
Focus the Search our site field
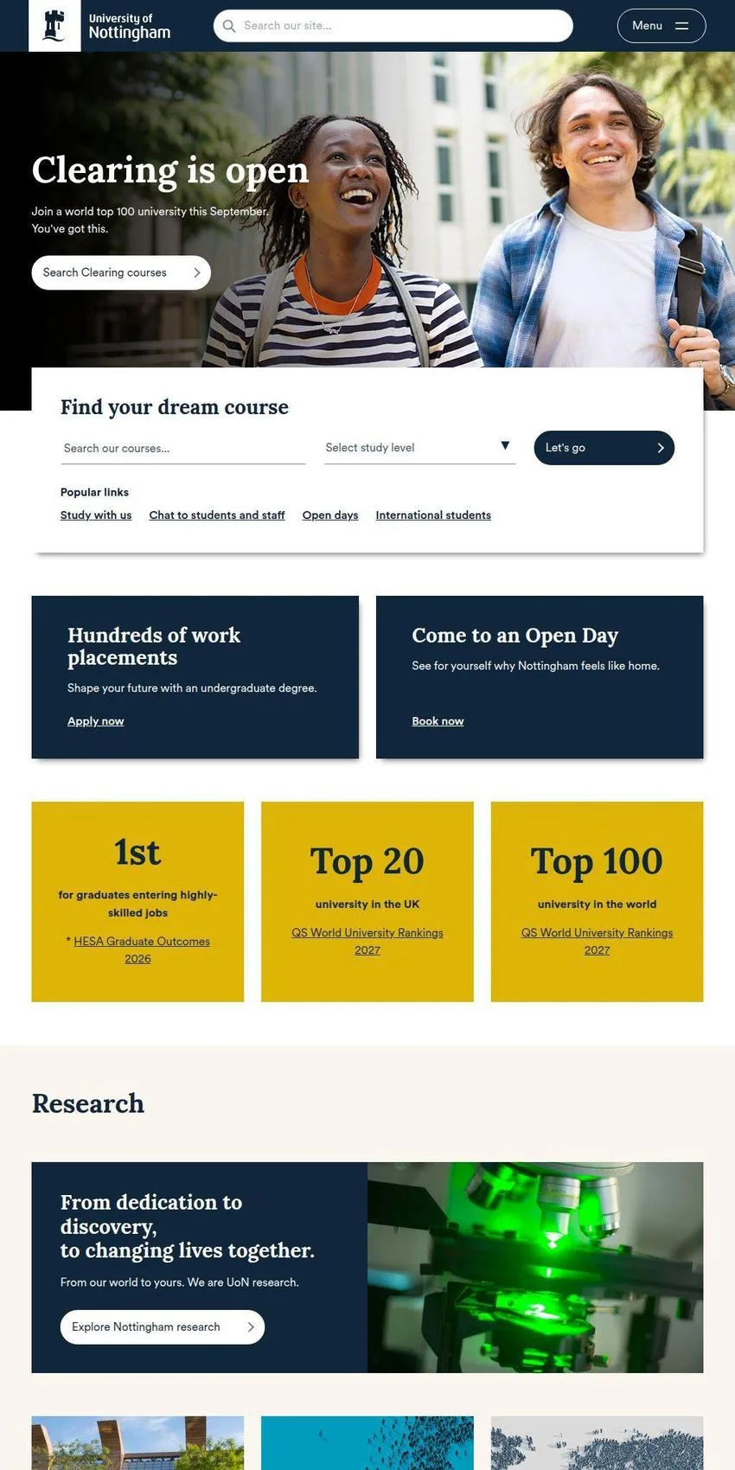pyautogui.click(x=393, y=26)
